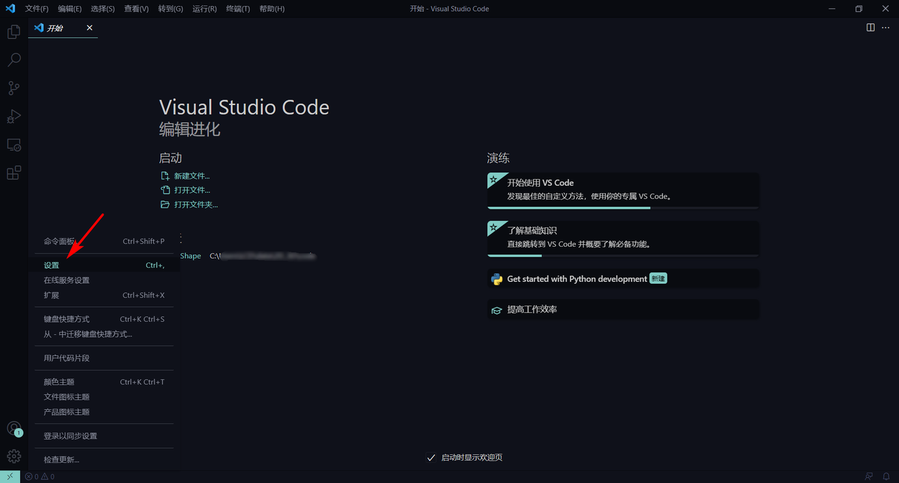
Task: Open the Extensions view icon
Action: (14, 173)
